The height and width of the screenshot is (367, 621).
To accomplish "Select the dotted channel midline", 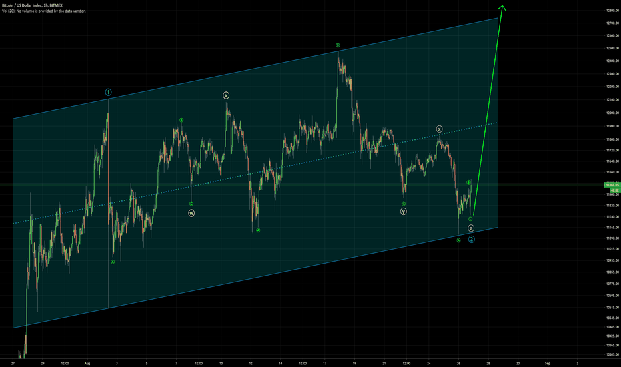I will pyautogui.click(x=255, y=173).
